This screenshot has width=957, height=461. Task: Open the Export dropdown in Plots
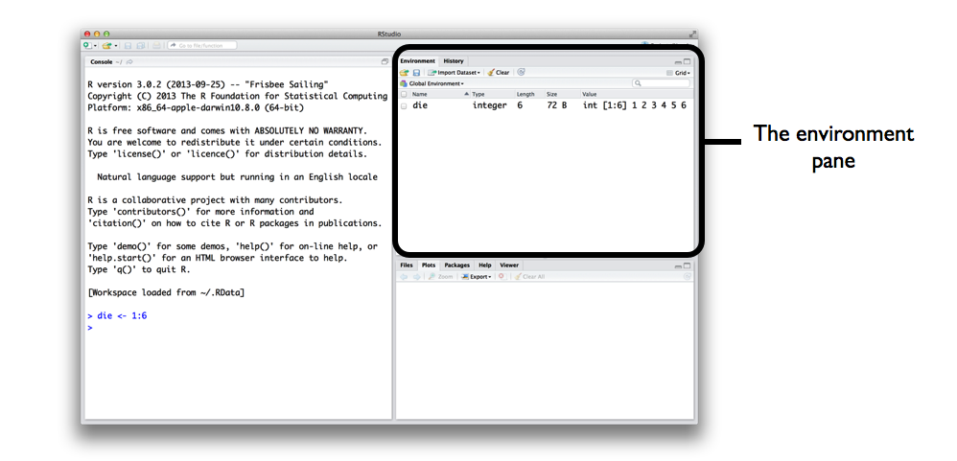pos(477,276)
